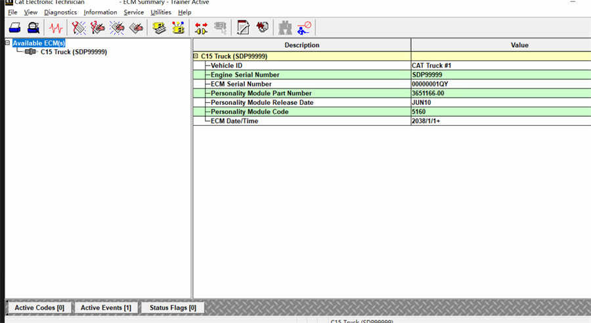Click the Active Codes [0] button

click(39, 307)
